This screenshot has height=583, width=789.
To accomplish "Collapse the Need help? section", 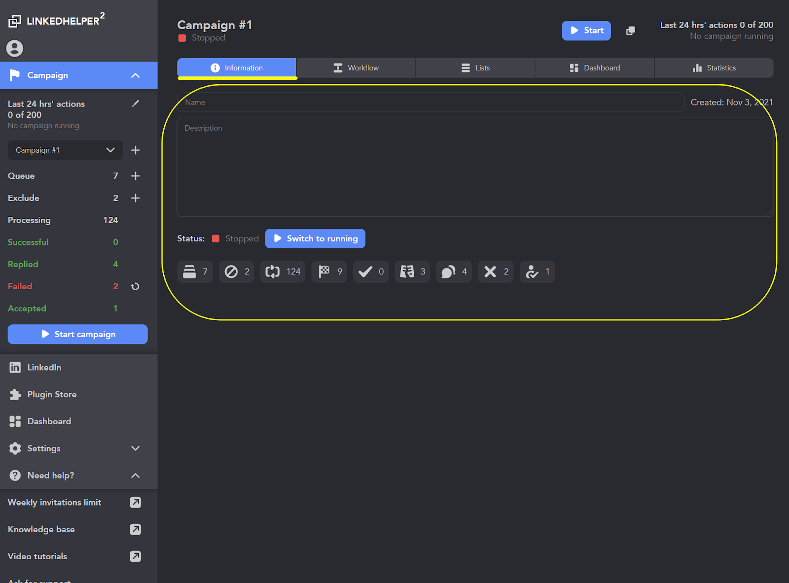I will tap(136, 476).
